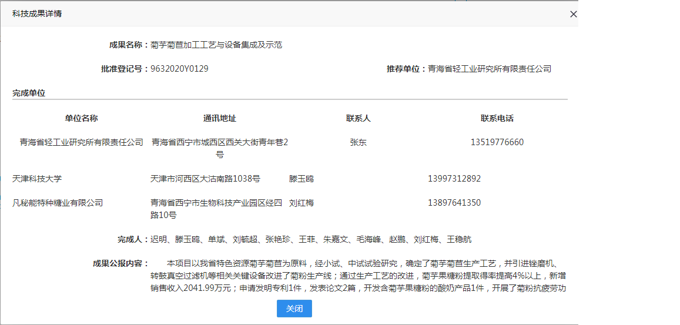
Task: Click the 完成人 names list
Action: (311, 239)
